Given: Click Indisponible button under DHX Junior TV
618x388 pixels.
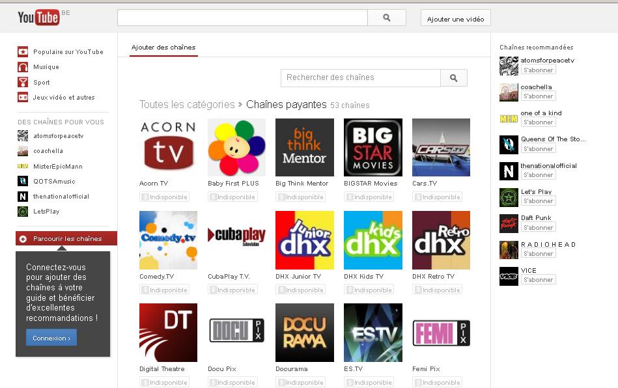Looking at the screenshot, I should point(301,290).
